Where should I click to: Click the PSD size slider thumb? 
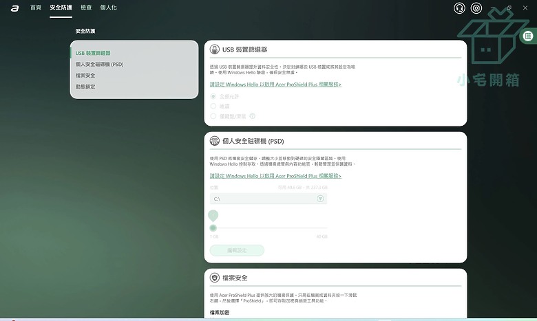pyautogui.click(x=213, y=228)
